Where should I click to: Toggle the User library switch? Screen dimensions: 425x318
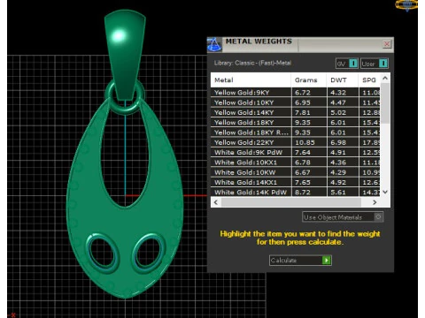point(375,64)
